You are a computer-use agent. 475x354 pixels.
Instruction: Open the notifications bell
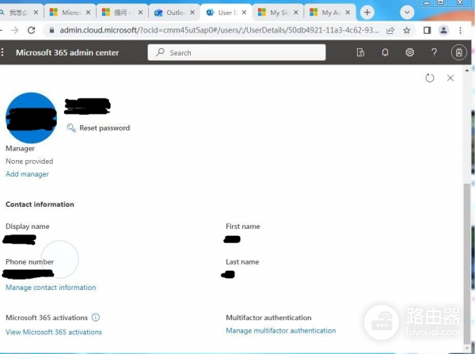pos(385,52)
